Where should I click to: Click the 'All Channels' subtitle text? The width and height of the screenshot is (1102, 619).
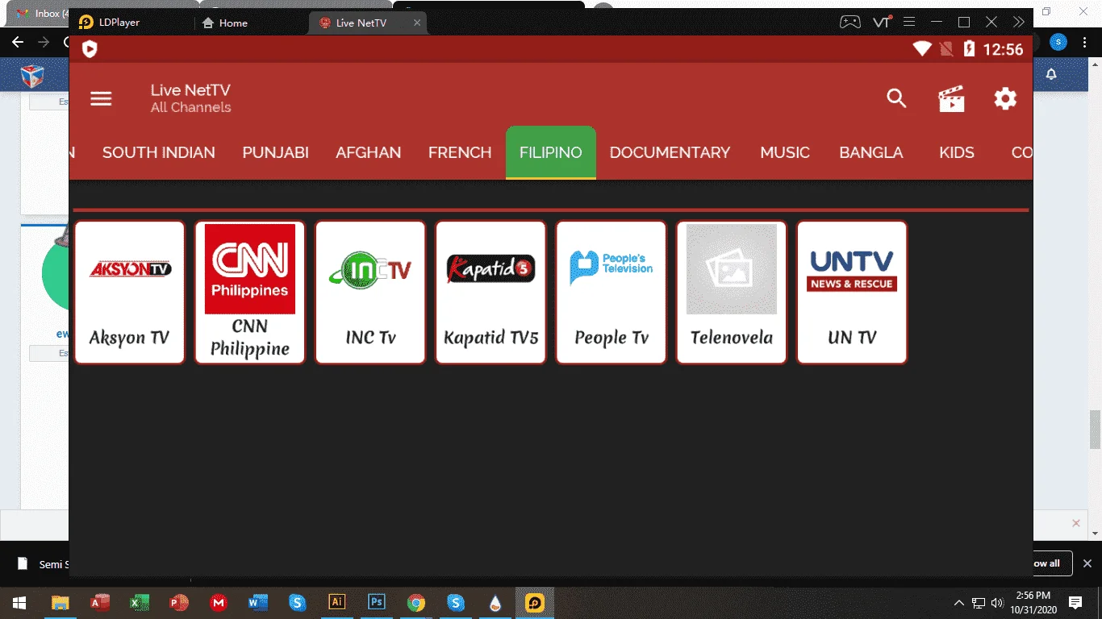coord(190,107)
